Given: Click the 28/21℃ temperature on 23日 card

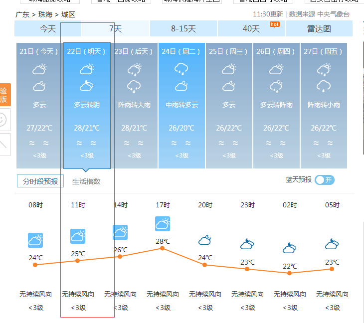Looking at the screenshot, I should coord(134,128).
